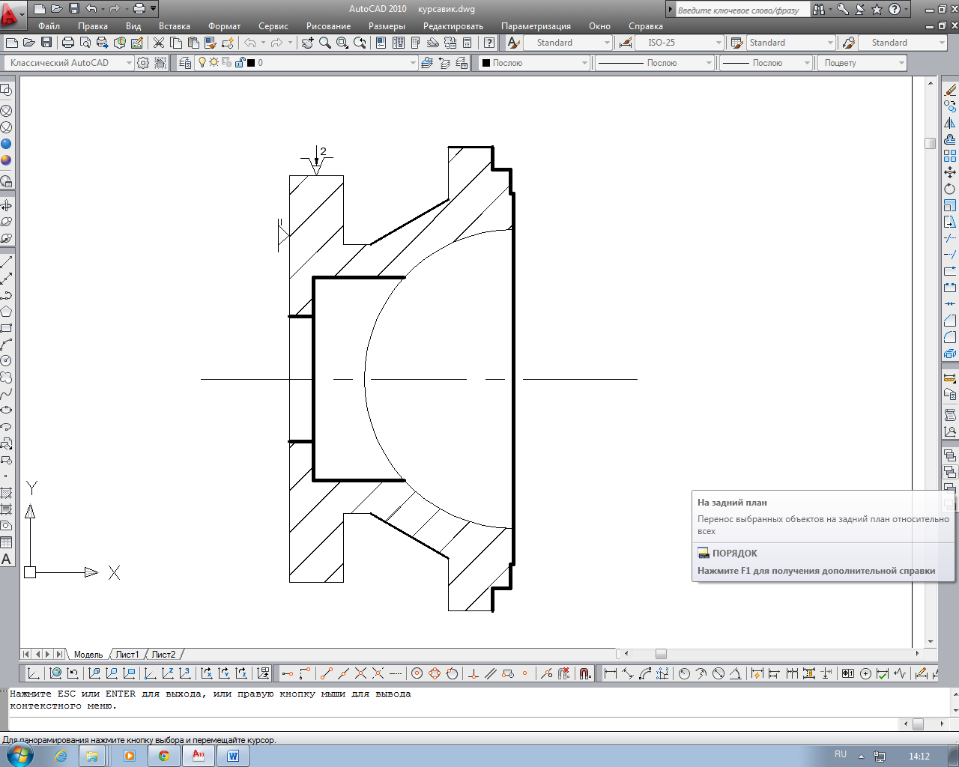The width and height of the screenshot is (959, 767).
Task: Select the Erase tool
Action: pos(950,90)
